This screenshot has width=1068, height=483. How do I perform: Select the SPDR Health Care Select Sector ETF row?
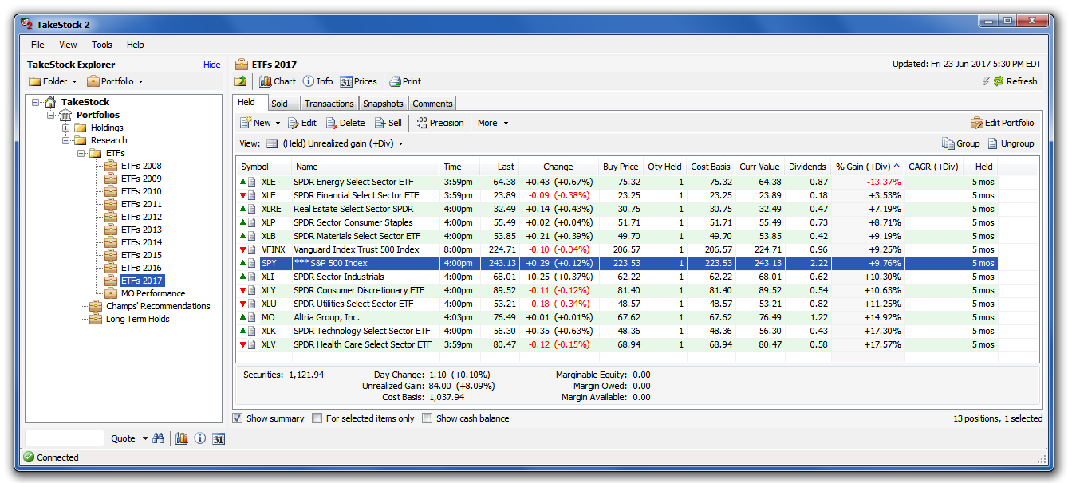[617, 344]
